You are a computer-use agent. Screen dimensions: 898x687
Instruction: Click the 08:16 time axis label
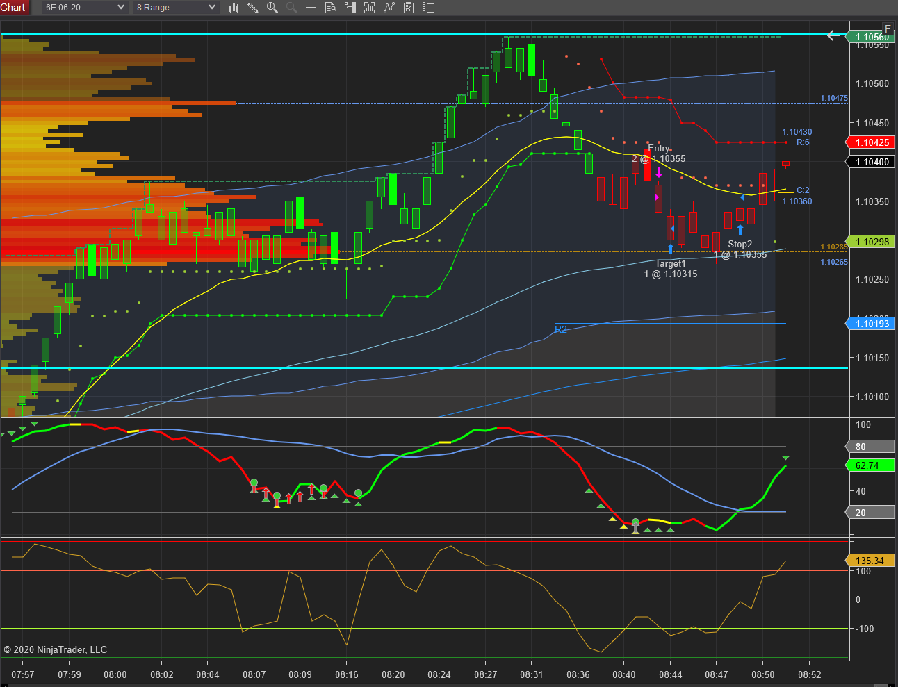pyautogui.click(x=347, y=674)
